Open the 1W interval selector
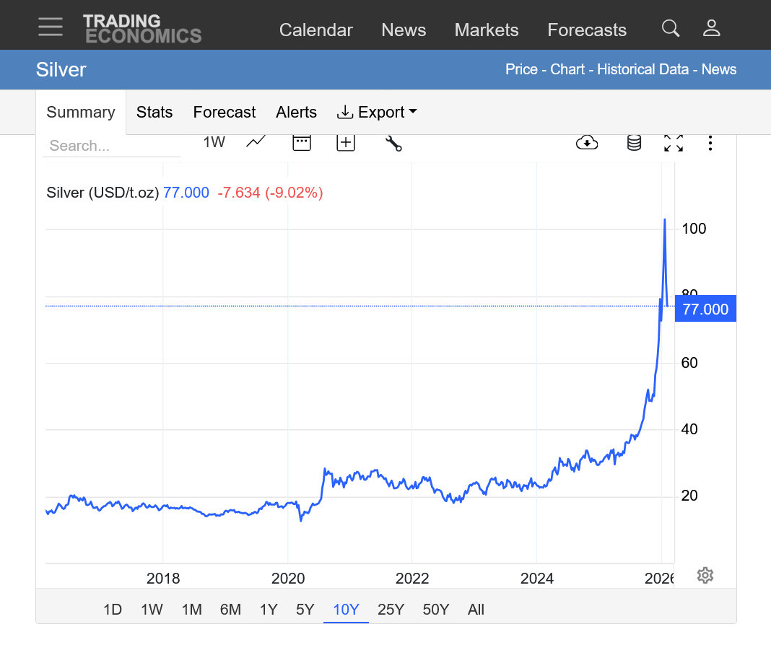771x650 pixels. tap(214, 142)
